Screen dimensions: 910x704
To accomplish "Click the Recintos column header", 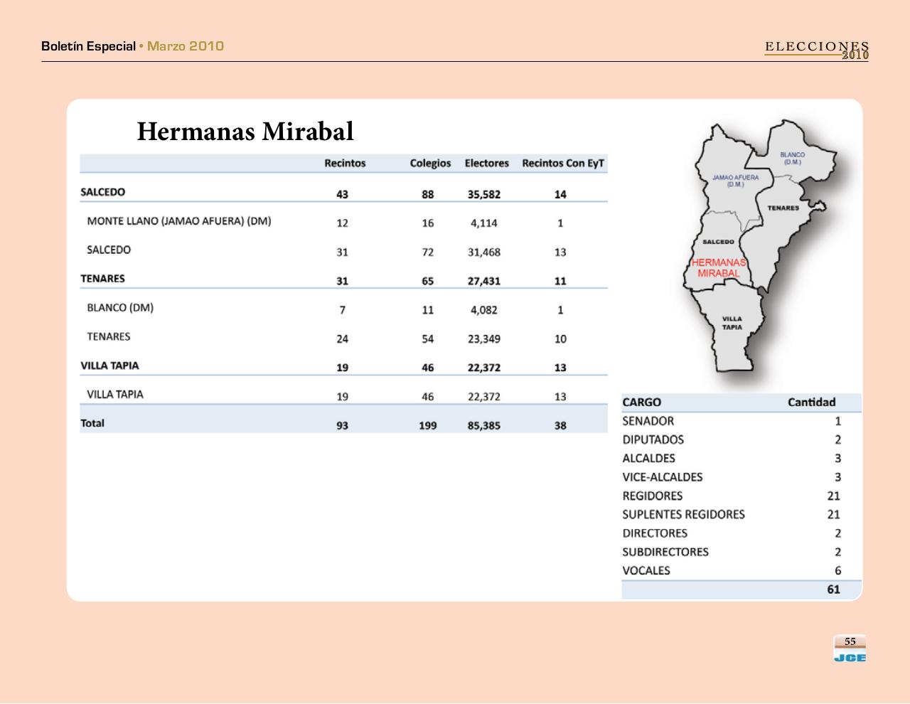I will coord(345,164).
